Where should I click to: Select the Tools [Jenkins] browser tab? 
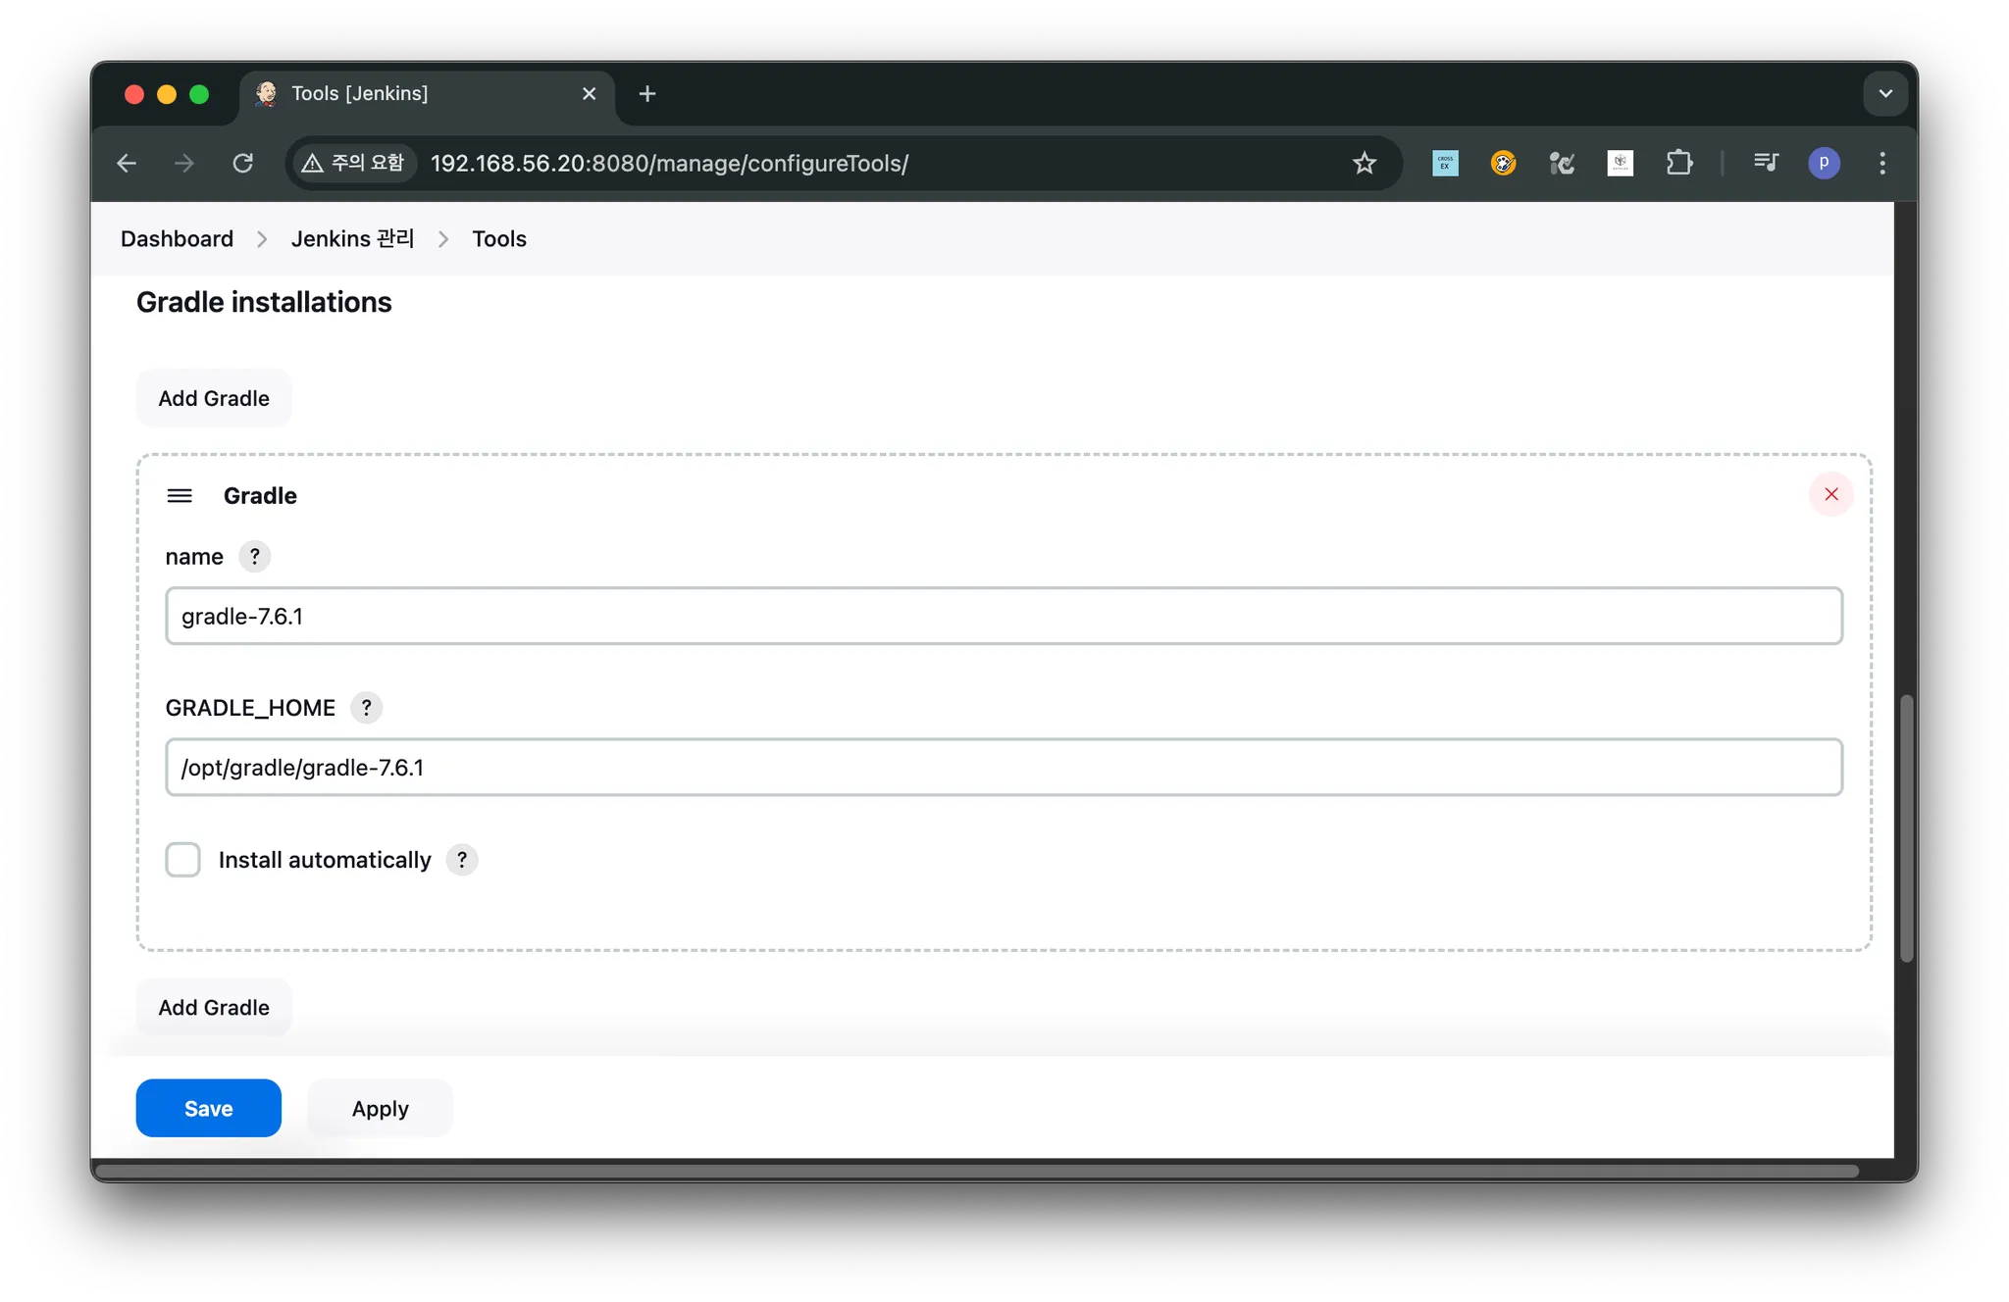click(412, 94)
